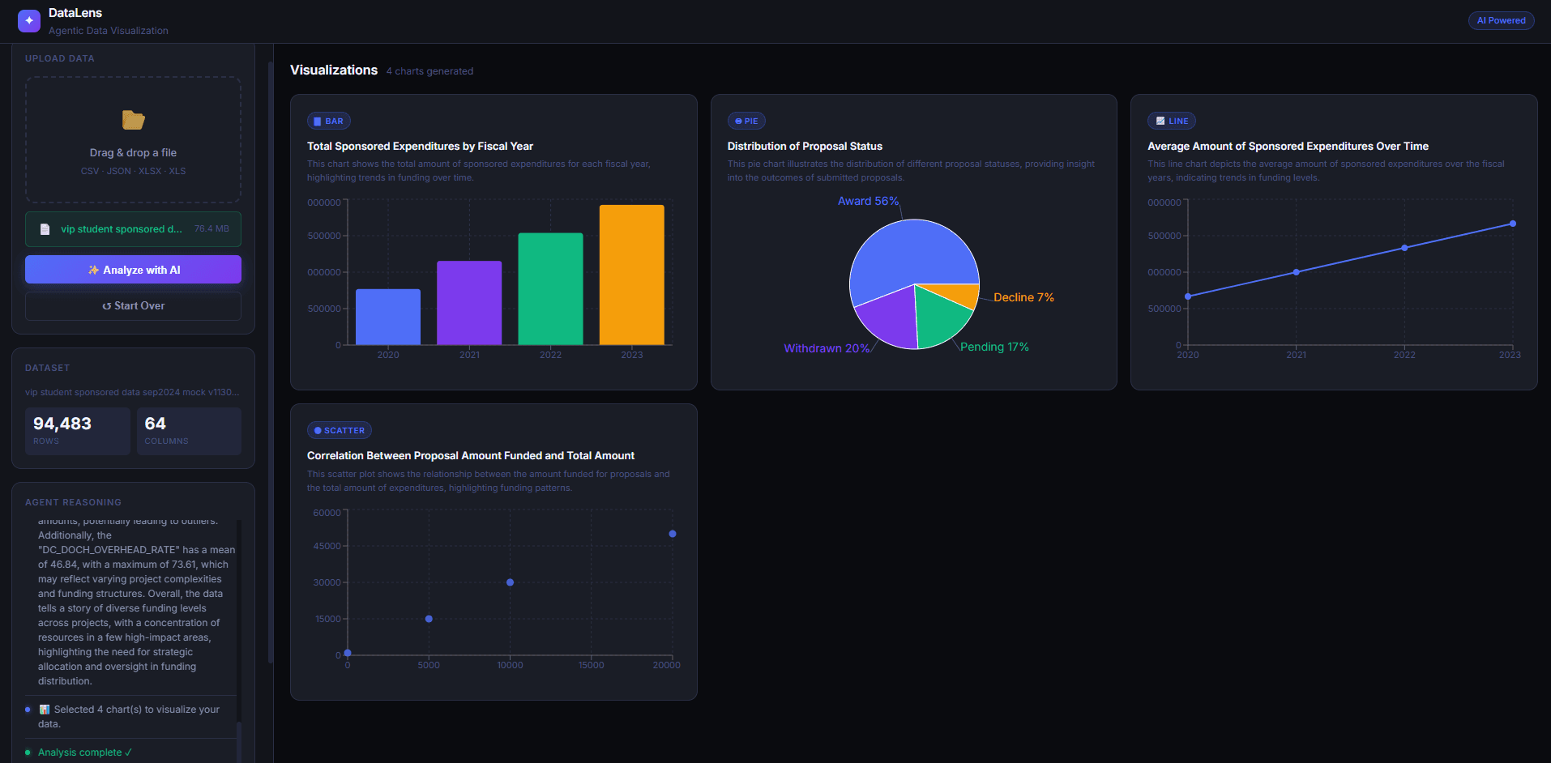Click the sparkle icon inside Analyze with AI
The image size is (1551, 763).
pyautogui.click(x=94, y=270)
